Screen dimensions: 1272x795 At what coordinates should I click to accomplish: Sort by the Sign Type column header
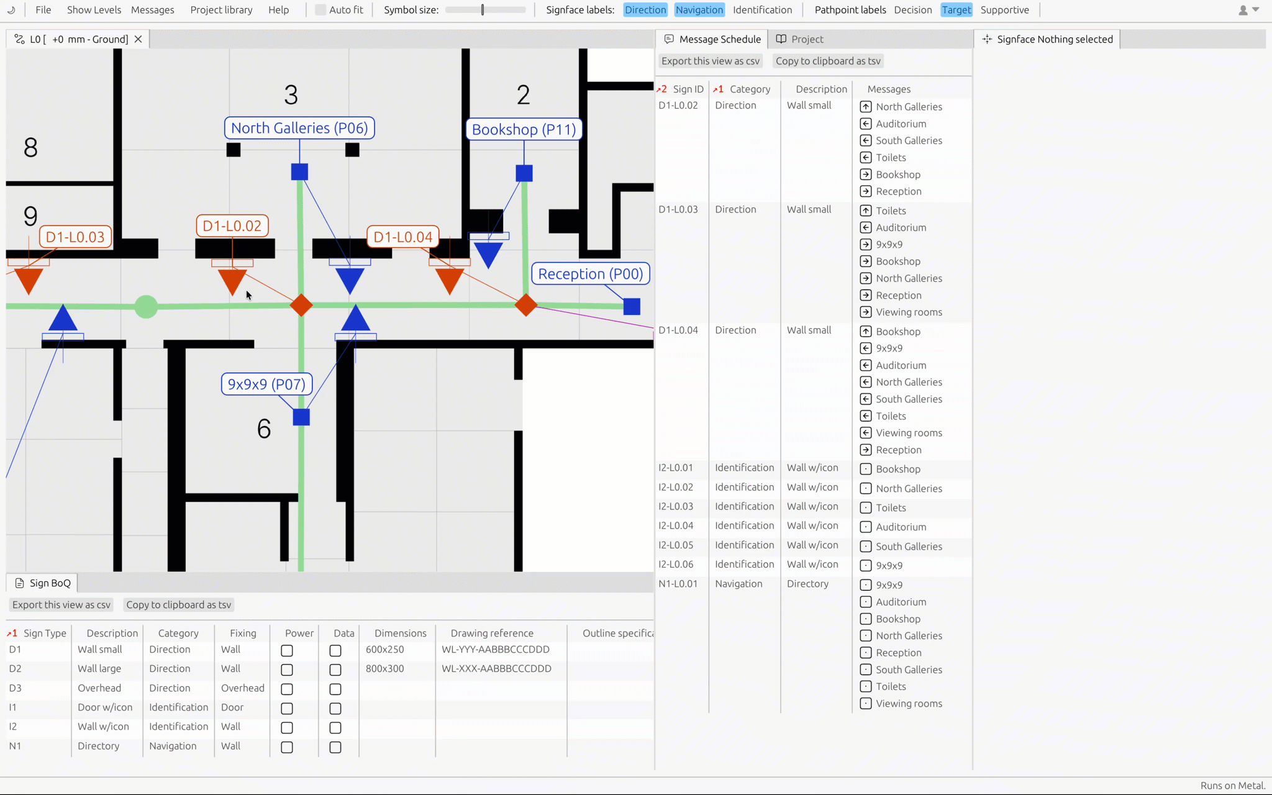45,633
